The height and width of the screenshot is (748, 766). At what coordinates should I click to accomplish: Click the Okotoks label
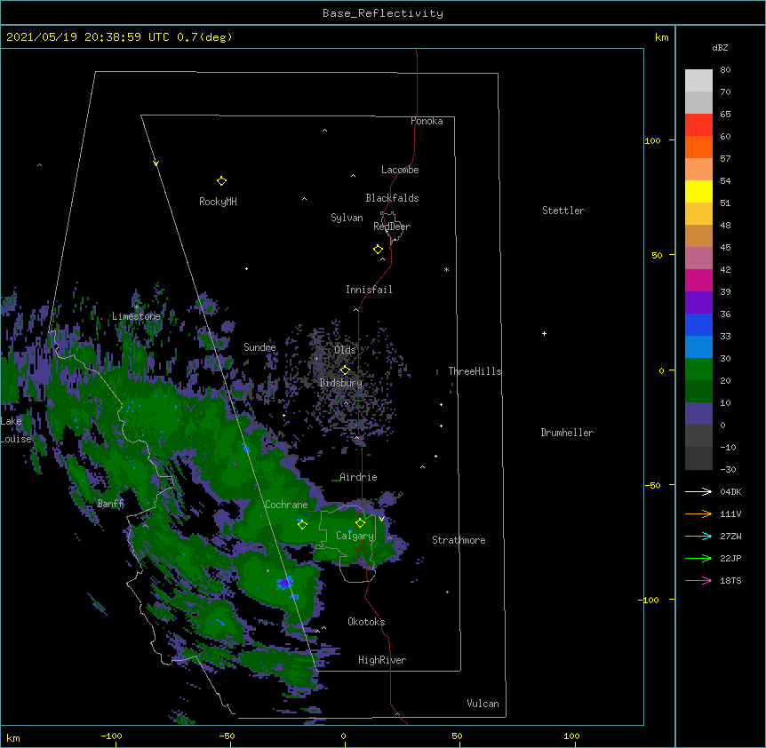click(366, 622)
